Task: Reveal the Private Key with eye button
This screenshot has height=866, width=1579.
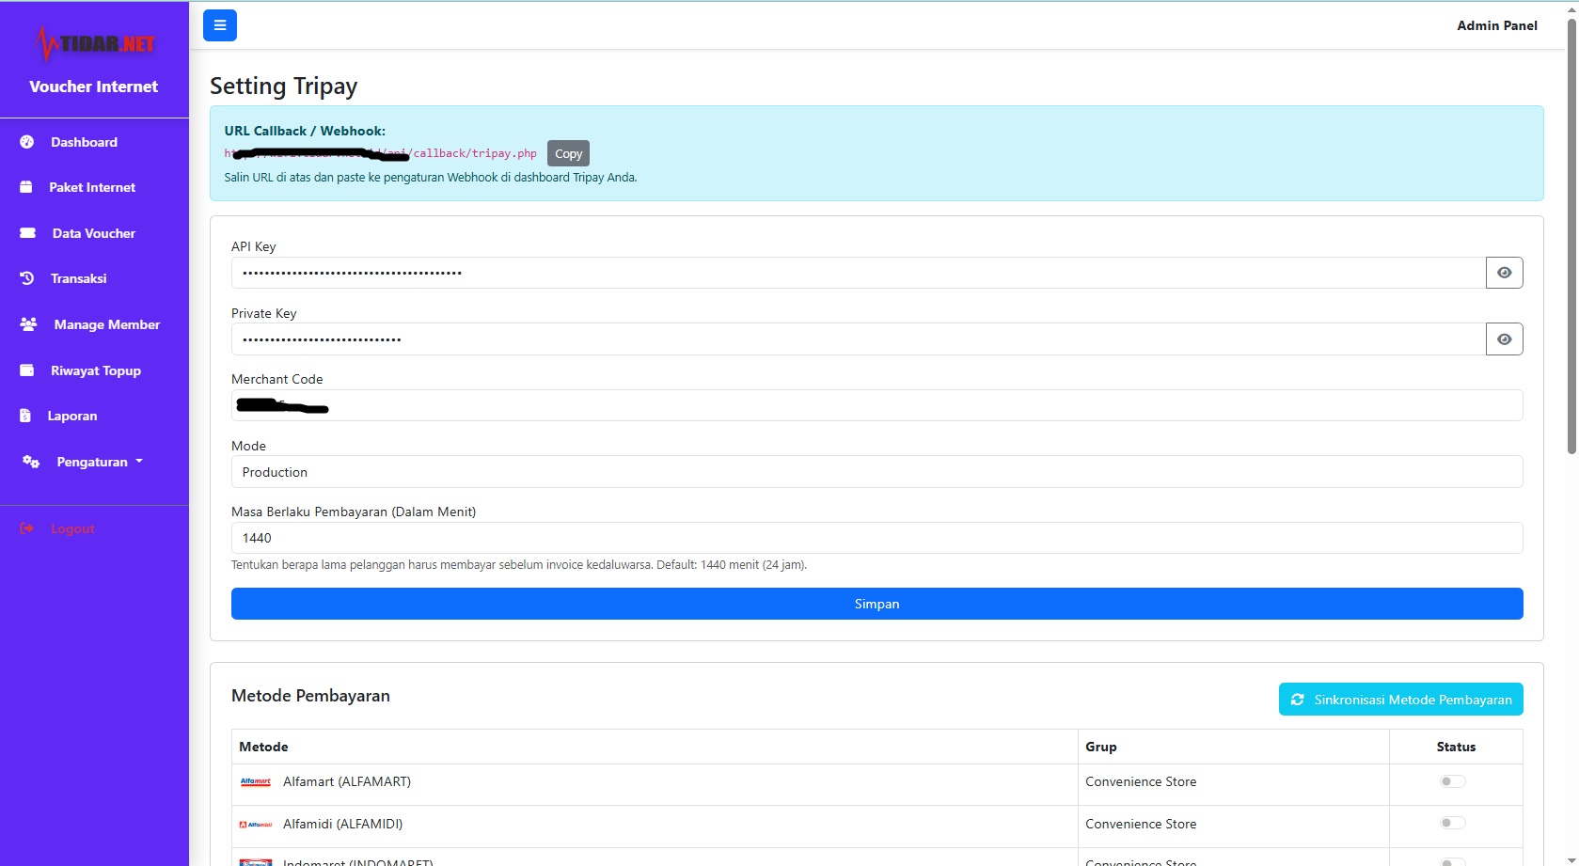Action: pyautogui.click(x=1505, y=339)
